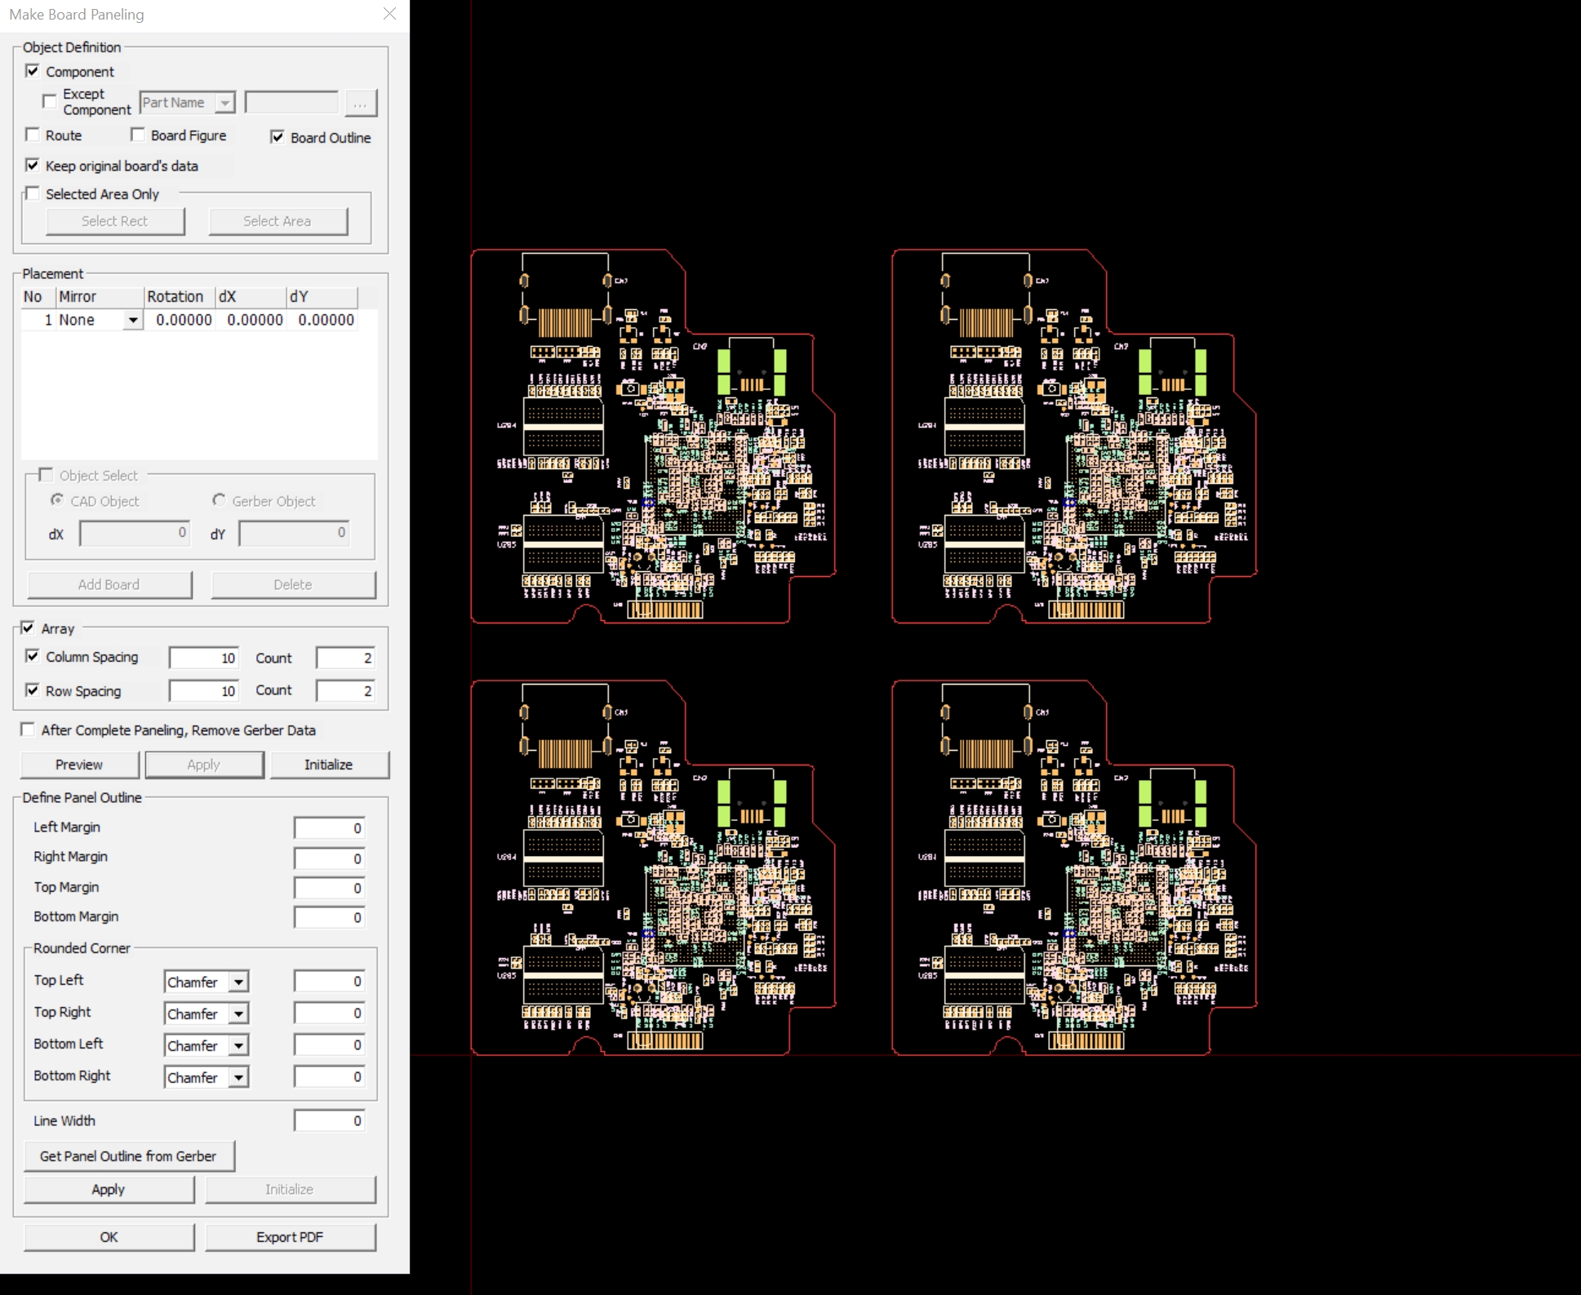Click Export PDF
Image resolution: width=1581 pixels, height=1295 pixels.
tap(290, 1237)
